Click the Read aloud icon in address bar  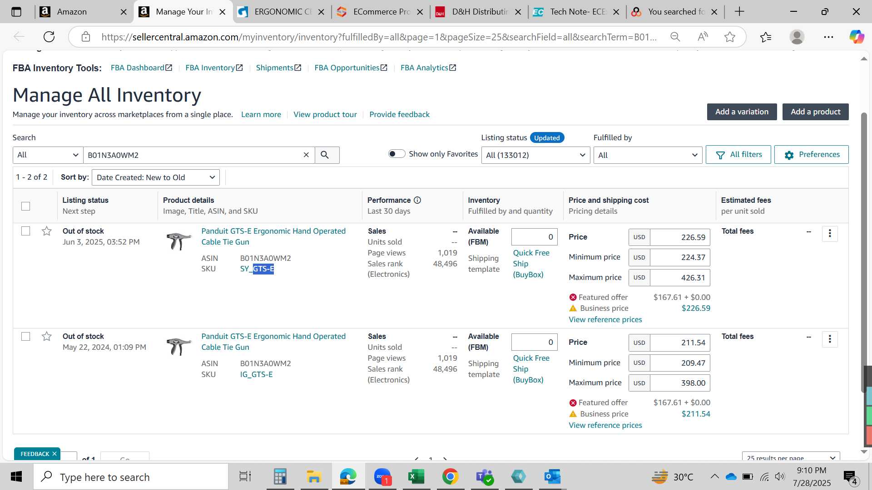coord(703,37)
